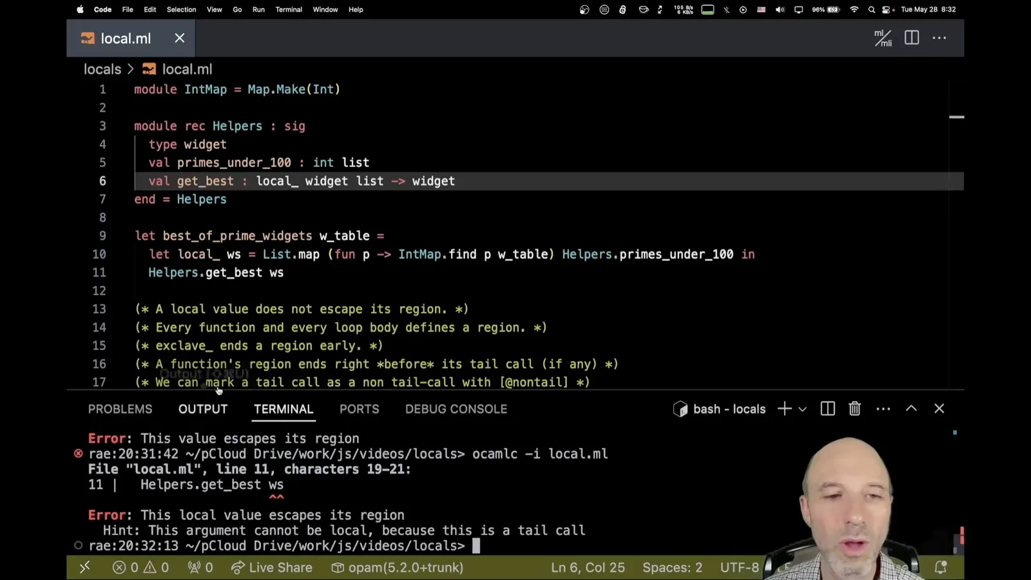
Task: Change indentation via Spaces: 2
Action: (672, 567)
